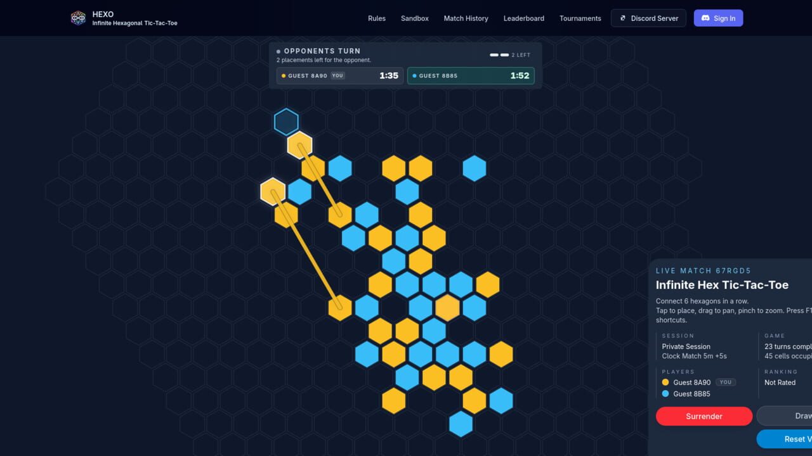Click the 1:35 clock value
Screen dimensions: 812x456
pyautogui.click(x=389, y=75)
